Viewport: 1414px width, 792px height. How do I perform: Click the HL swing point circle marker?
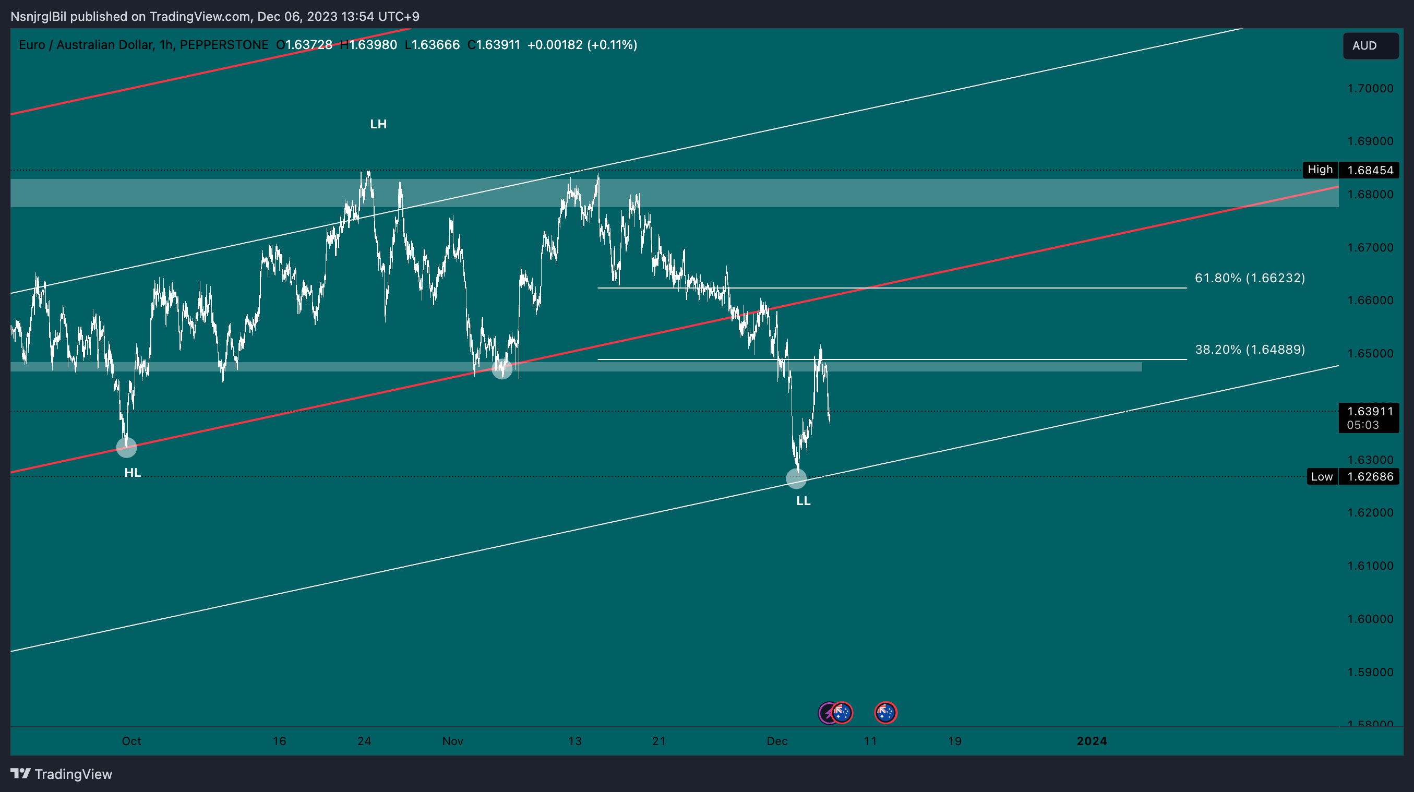click(x=126, y=448)
